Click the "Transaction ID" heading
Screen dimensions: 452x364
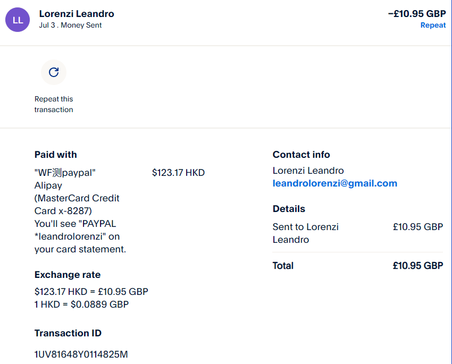pyautogui.click(x=68, y=333)
